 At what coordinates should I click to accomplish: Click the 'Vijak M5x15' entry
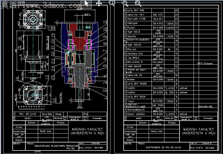pos(134,45)
